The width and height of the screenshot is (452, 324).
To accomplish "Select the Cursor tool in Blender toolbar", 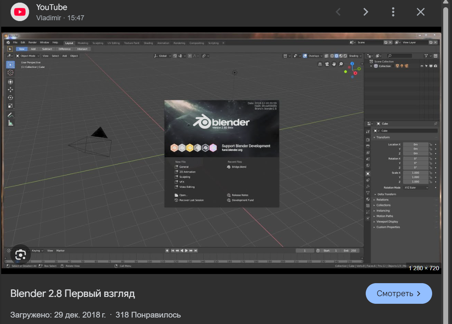I will click(10, 73).
